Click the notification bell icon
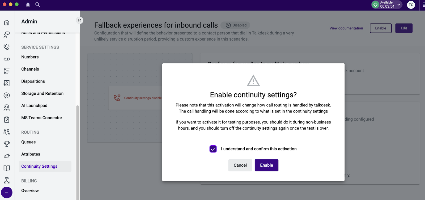 pyautogui.click(x=28, y=5)
